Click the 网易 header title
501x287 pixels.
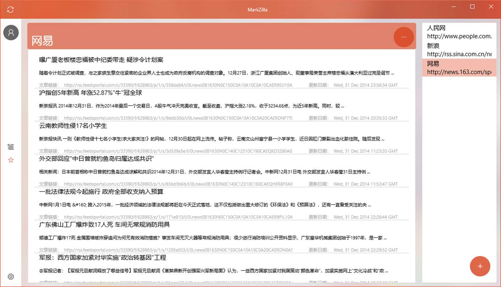coord(42,41)
